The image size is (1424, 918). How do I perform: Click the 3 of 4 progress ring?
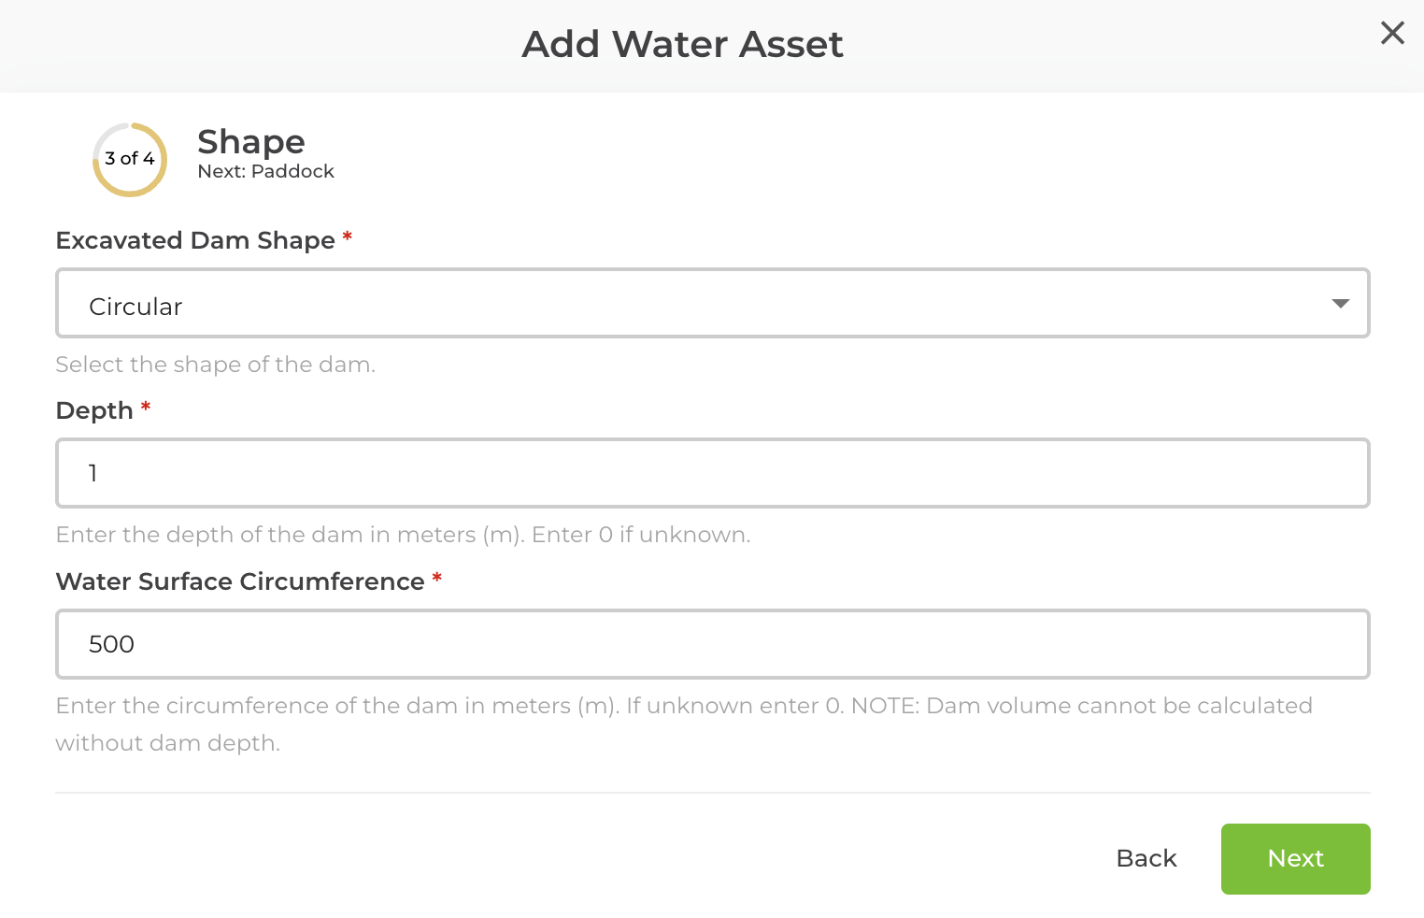coord(130,159)
